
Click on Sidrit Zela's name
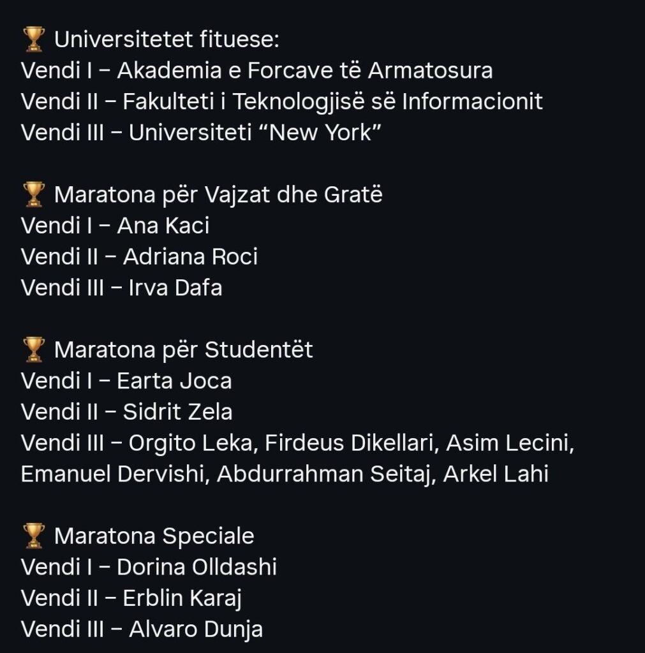[x=177, y=412]
